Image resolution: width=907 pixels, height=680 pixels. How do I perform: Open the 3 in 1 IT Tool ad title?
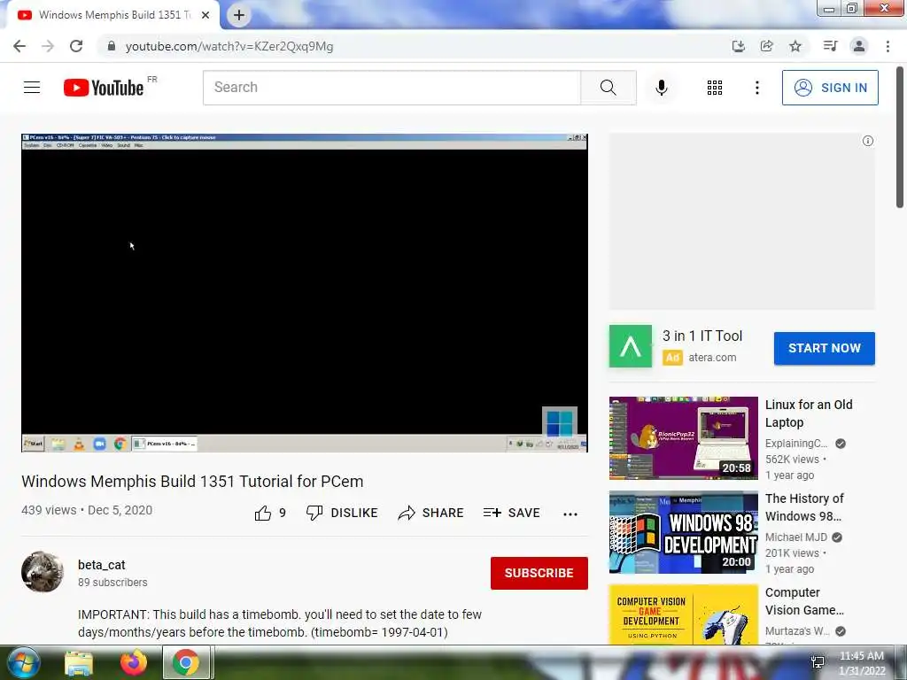(x=702, y=336)
